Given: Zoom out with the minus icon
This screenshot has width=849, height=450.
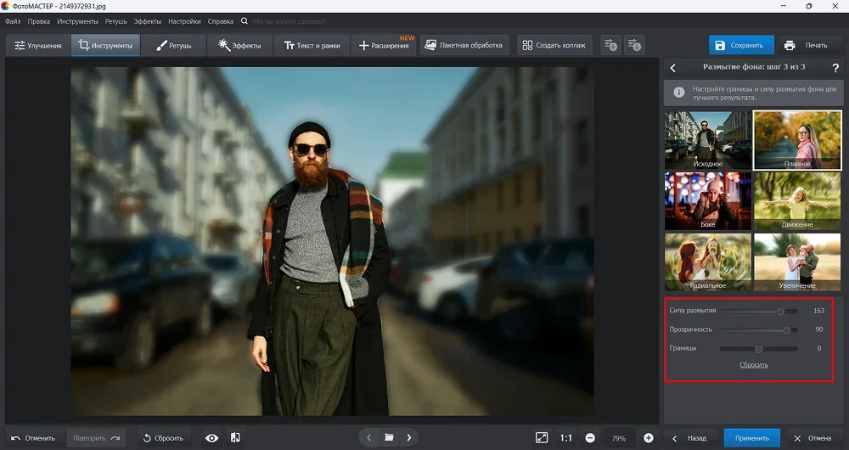Looking at the screenshot, I should (x=590, y=438).
